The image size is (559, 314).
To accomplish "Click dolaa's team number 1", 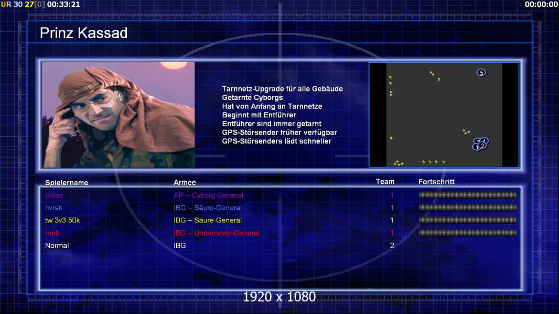I will coord(392,195).
